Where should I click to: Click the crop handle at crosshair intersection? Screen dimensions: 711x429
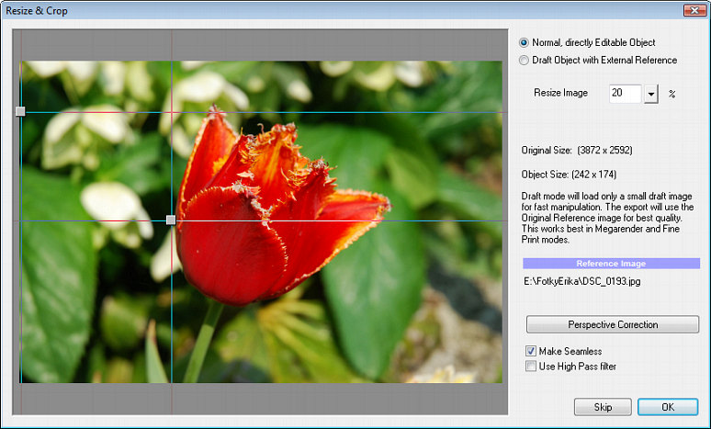click(171, 220)
